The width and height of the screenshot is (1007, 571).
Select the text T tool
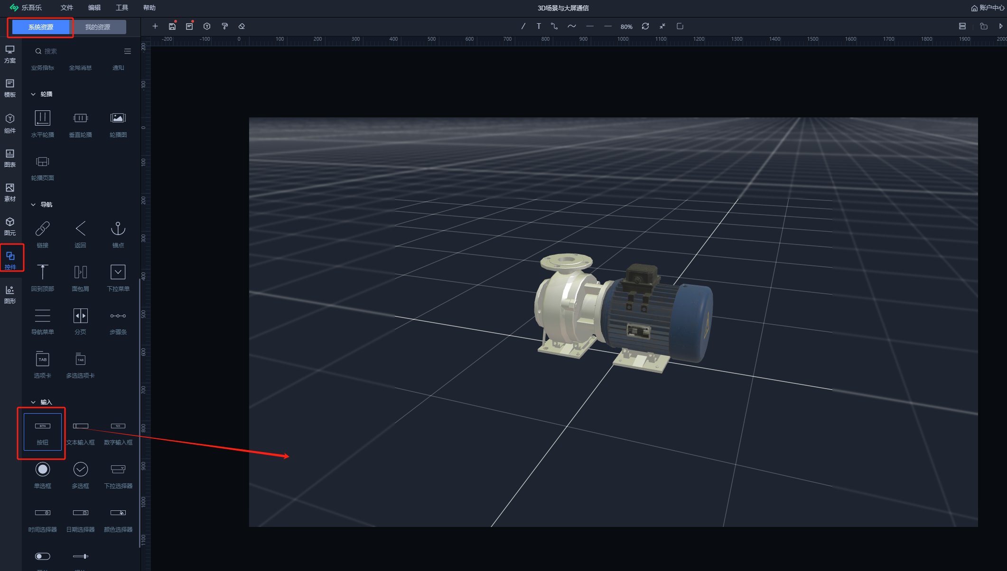(x=539, y=26)
